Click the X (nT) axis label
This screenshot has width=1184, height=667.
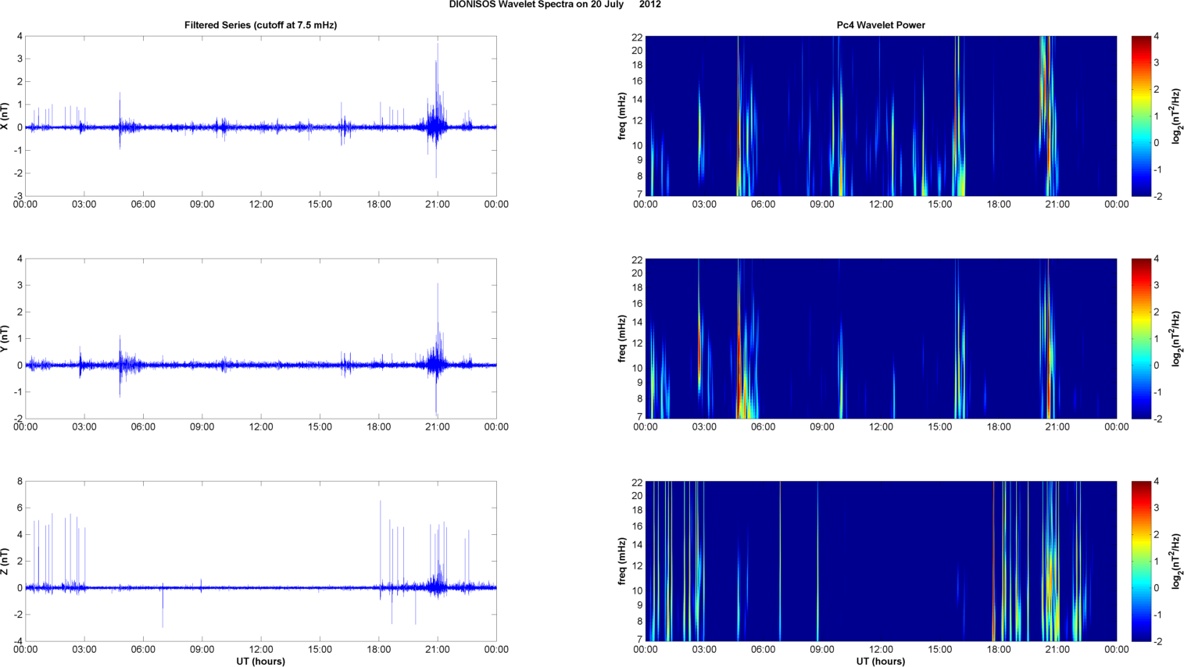click(x=5, y=116)
